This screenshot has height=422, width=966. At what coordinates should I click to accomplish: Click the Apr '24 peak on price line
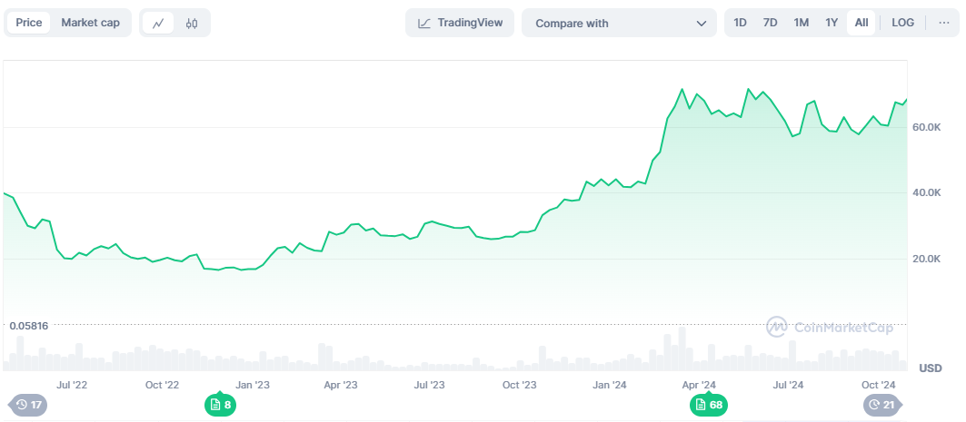[x=682, y=90]
